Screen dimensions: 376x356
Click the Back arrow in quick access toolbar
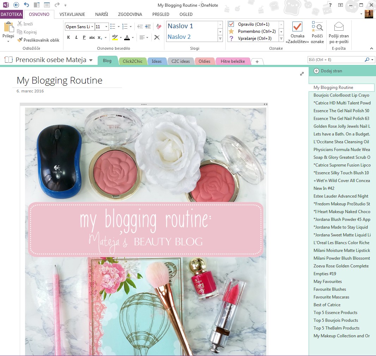(x=16, y=5)
